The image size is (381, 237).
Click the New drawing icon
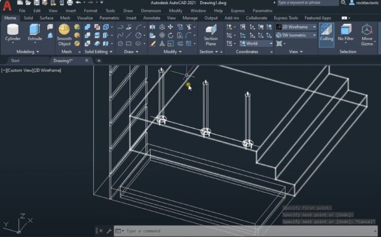[20, 3]
